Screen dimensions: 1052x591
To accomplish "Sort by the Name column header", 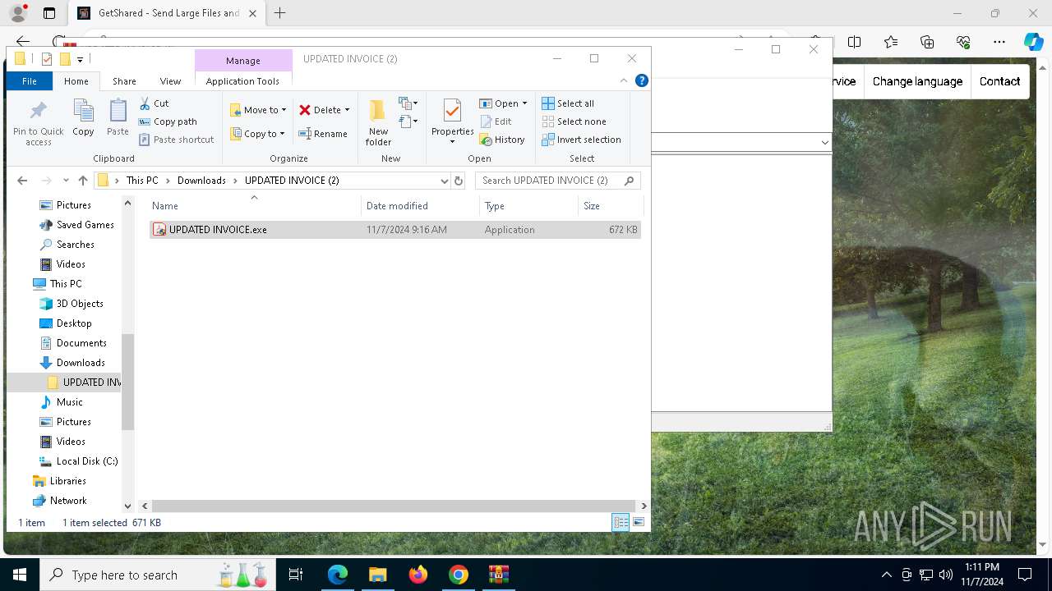I will [x=254, y=206].
